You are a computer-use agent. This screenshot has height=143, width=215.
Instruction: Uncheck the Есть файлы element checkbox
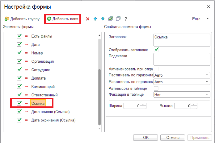tap(19, 36)
